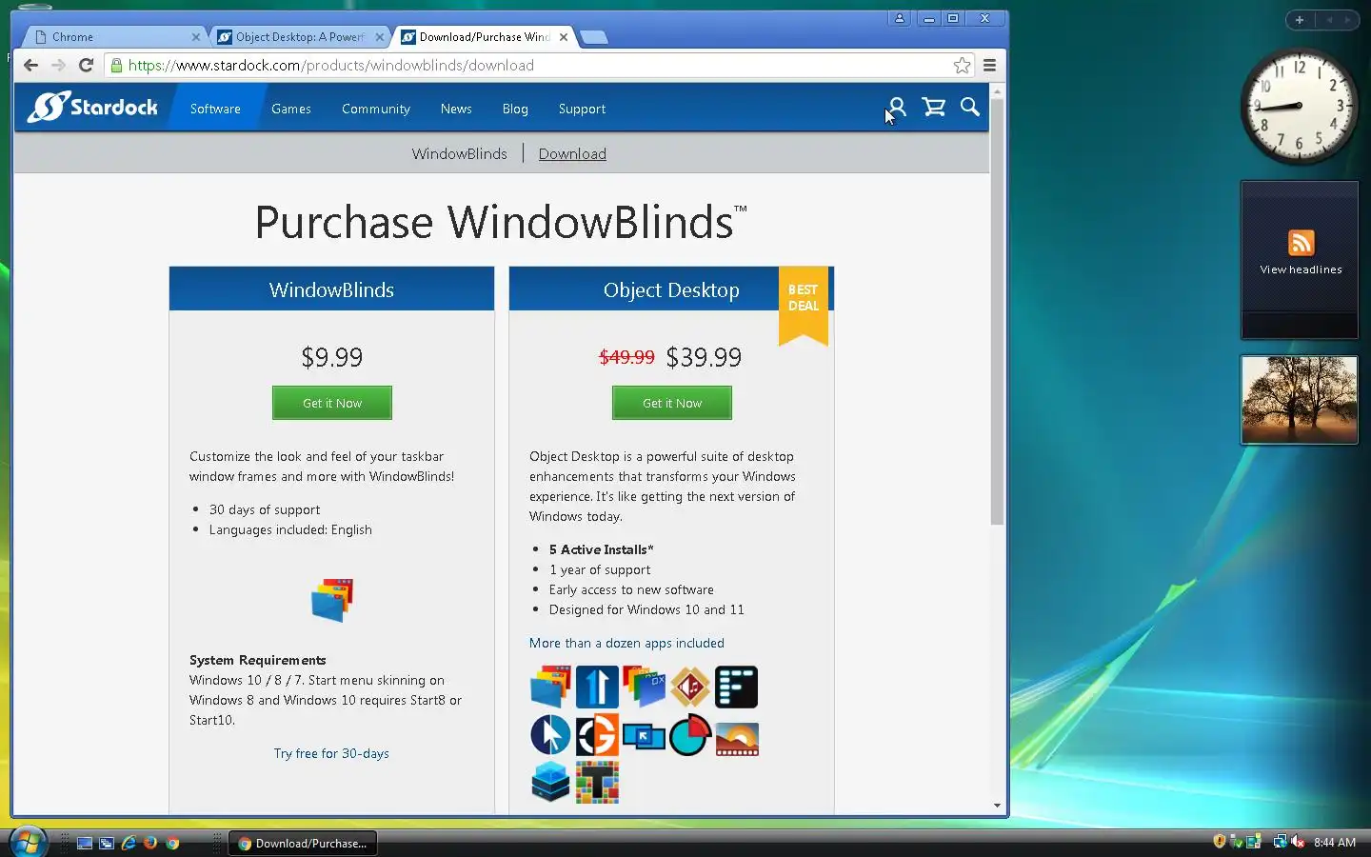
Task: Bookmark this page with the star icon
Action: click(962, 65)
